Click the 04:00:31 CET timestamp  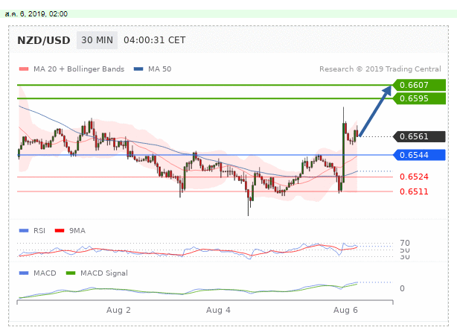155,40
